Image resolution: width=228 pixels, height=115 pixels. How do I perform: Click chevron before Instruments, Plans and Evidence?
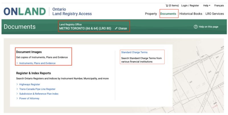pos(17,63)
